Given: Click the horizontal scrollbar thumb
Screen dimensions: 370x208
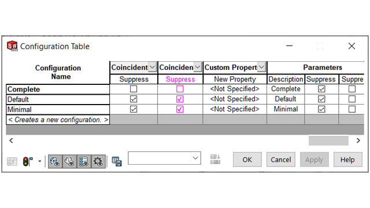Looking at the screenshot, I should coord(328,140).
